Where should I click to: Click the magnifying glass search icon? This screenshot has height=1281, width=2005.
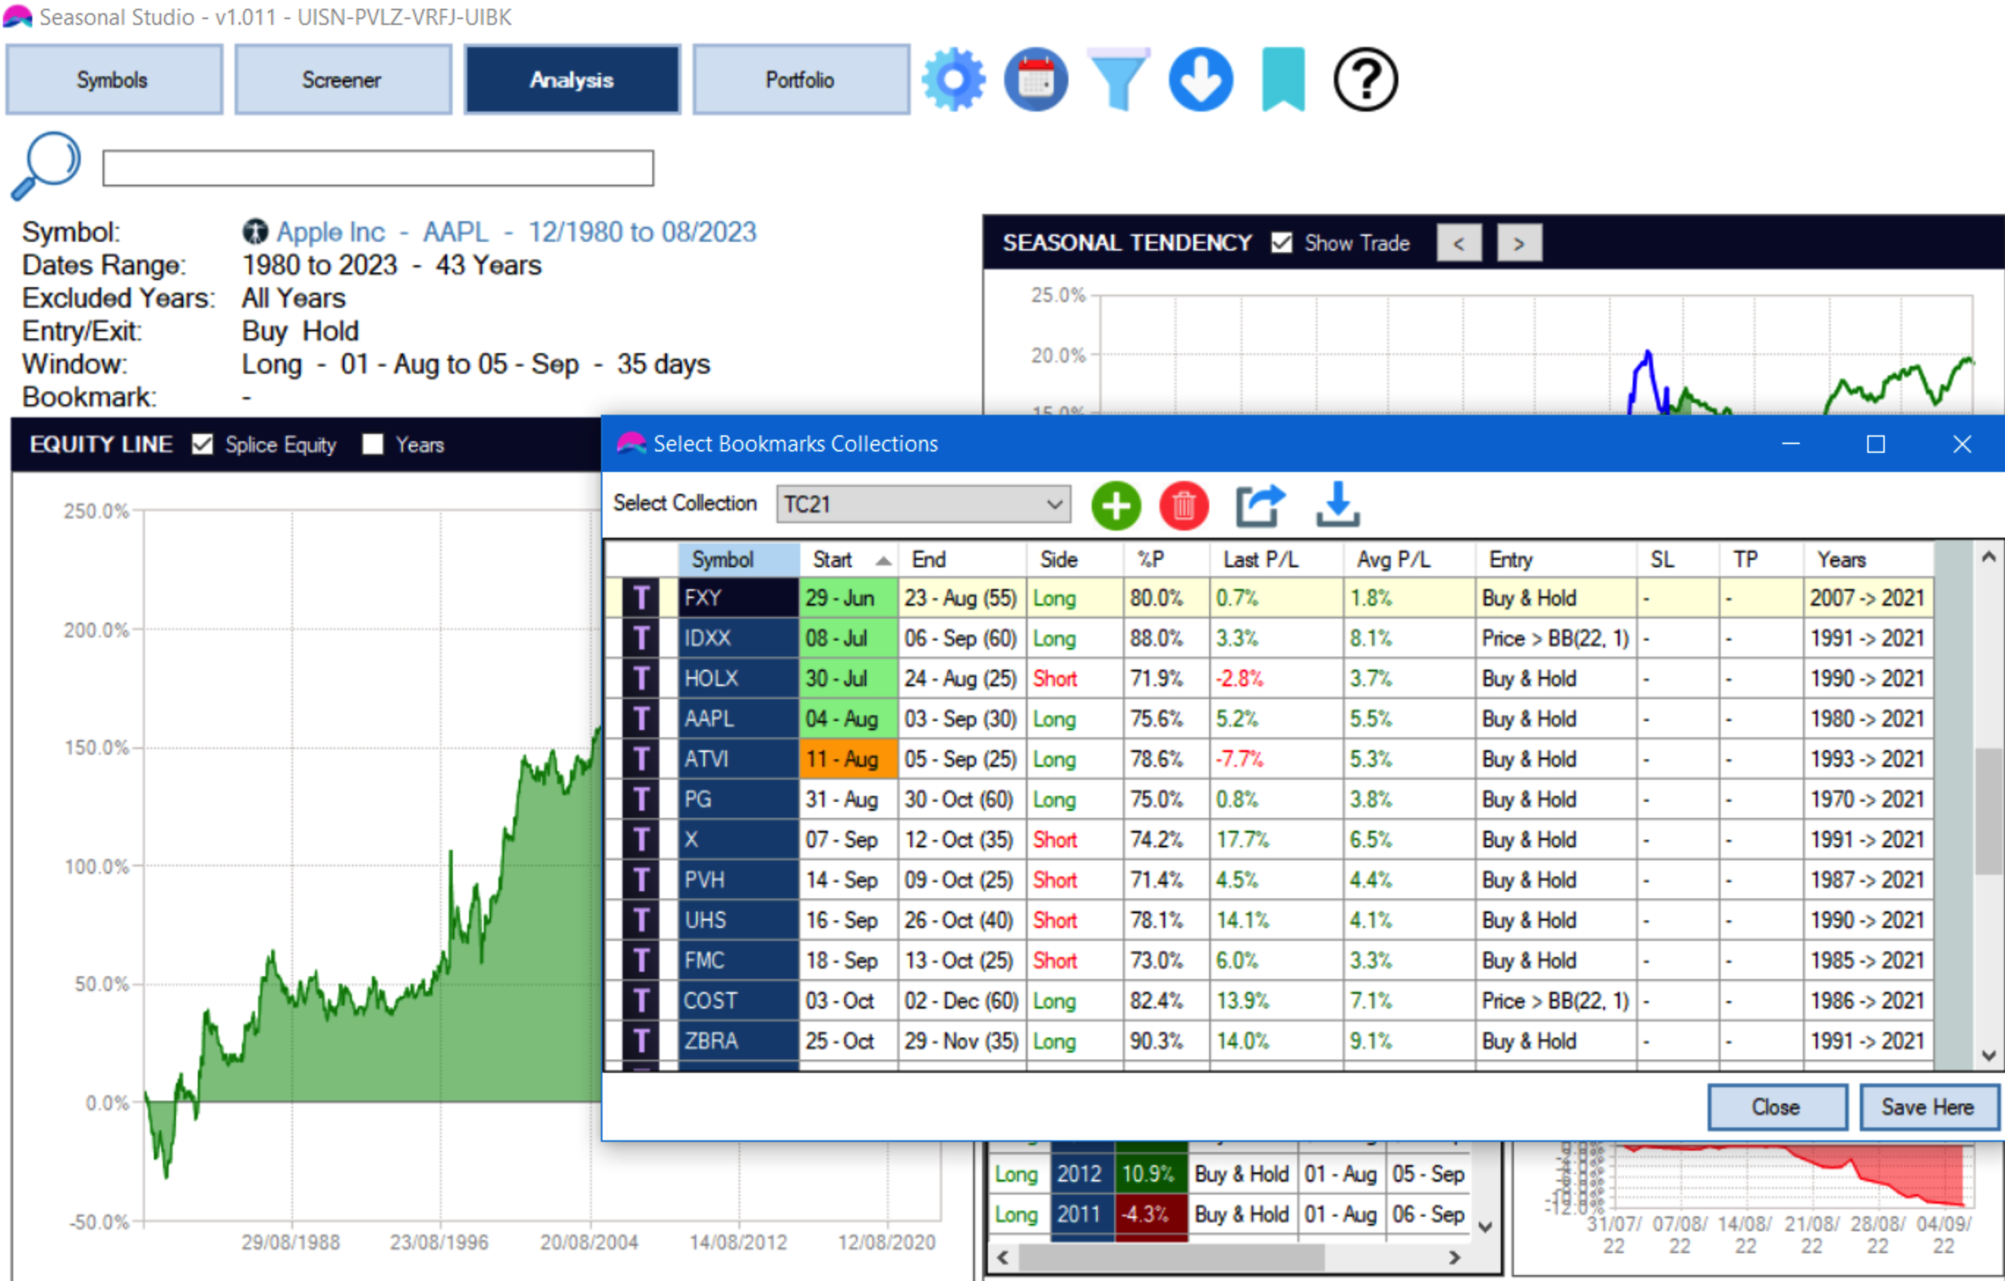click(45, 166)
